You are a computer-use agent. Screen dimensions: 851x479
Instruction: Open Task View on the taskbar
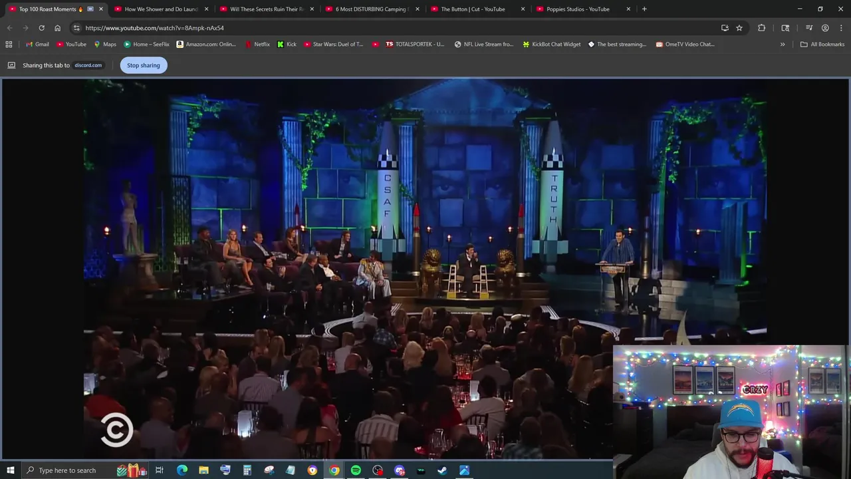point(160,470)
